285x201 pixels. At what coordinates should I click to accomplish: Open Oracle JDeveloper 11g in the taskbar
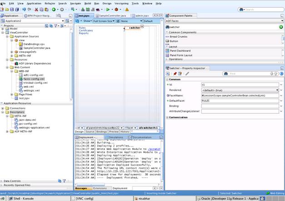pyautogui.click(x=228, y=198)
